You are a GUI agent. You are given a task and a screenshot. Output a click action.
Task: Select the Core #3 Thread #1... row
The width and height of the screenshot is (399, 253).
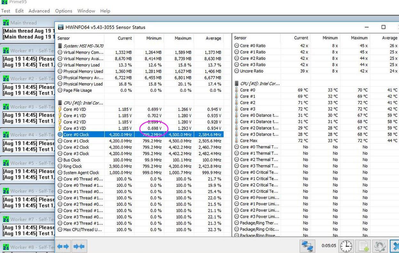click(x=140, y=223)
